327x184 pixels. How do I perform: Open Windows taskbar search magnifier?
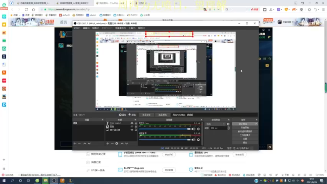(x=12, y=181)
